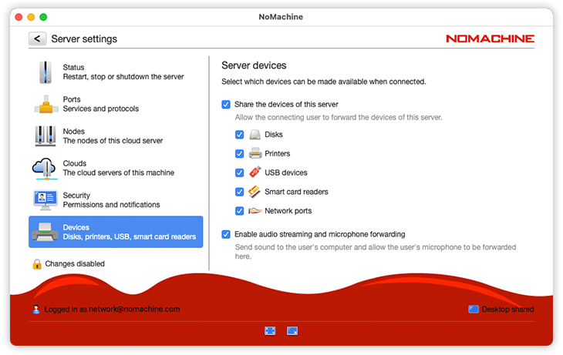Toggle the Smart card readers checkbox
Viewport: 563px width, 355px height.
240,192
